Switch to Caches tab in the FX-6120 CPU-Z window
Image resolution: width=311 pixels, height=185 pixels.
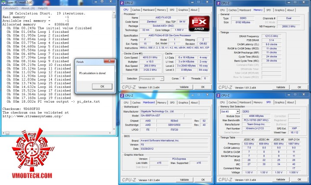(x=136, y=10)
